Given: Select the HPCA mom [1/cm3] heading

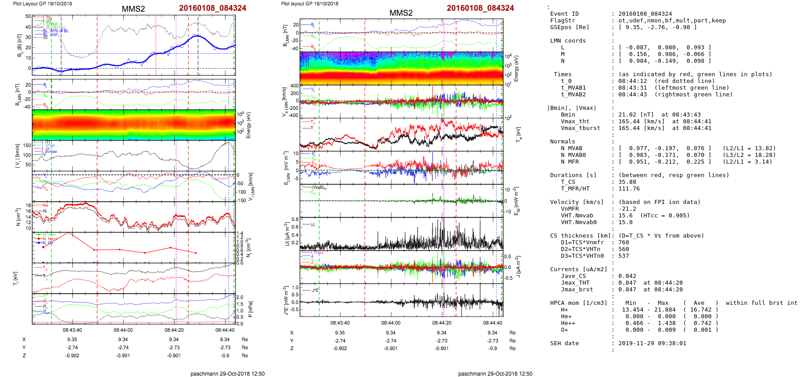Looking at the screenshot, I should point(578,303).
